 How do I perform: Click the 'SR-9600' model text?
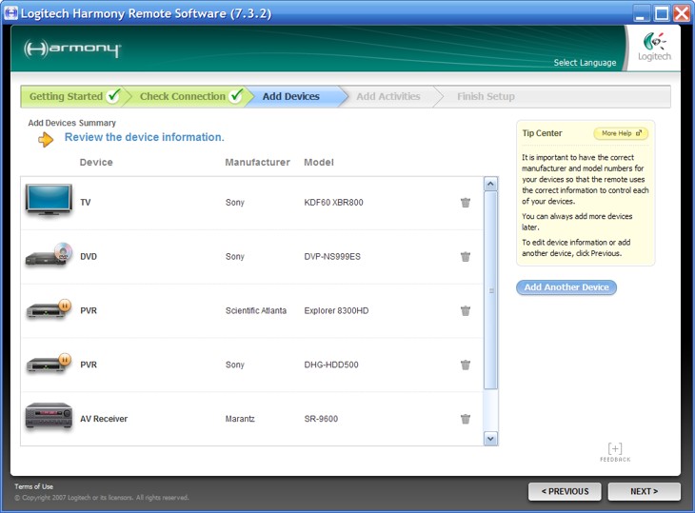[321, 419]
